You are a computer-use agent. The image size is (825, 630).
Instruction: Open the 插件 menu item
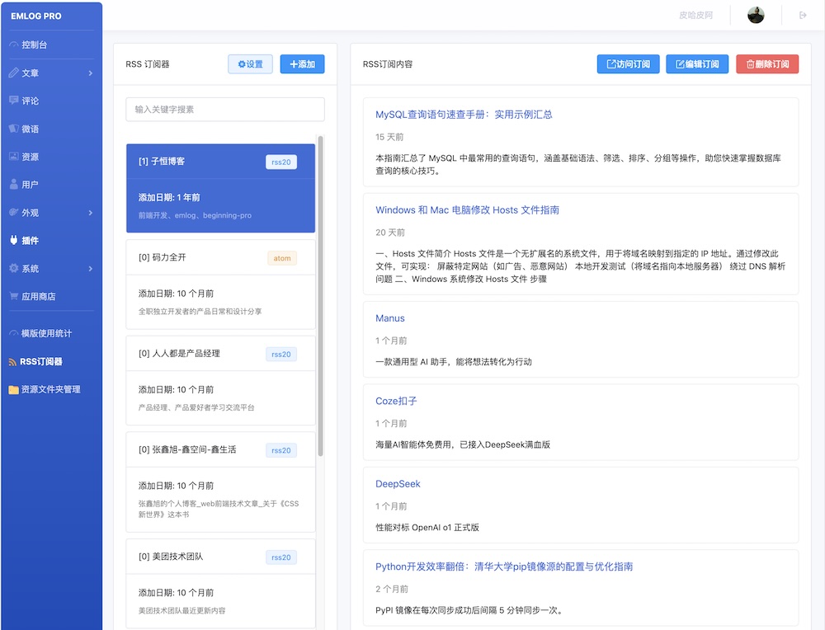(x=30, y=241)
